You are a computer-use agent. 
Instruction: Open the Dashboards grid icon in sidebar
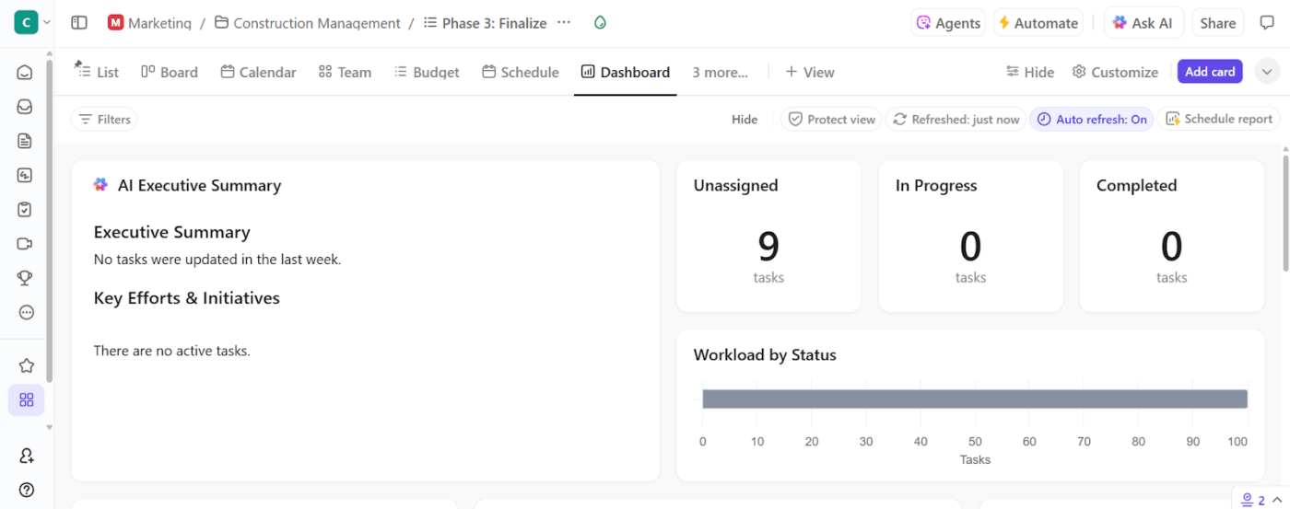26,399
